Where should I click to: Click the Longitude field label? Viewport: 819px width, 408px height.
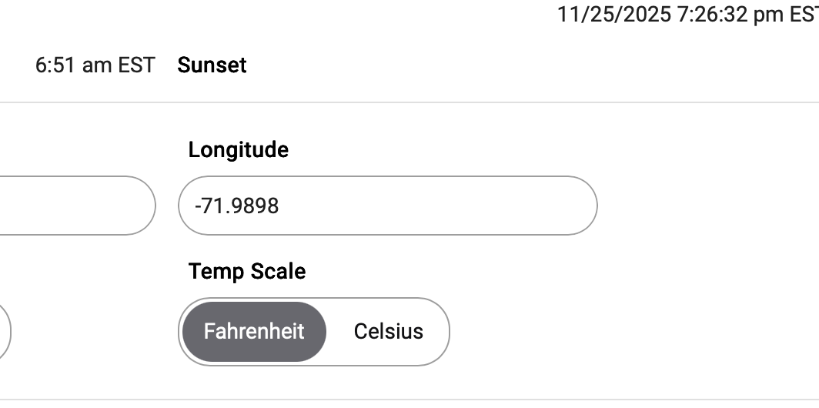pyautogui.click(x=238, y=149)
